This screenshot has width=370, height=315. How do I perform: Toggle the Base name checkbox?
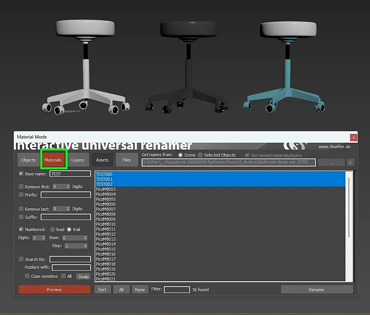(x=21, y=174)
